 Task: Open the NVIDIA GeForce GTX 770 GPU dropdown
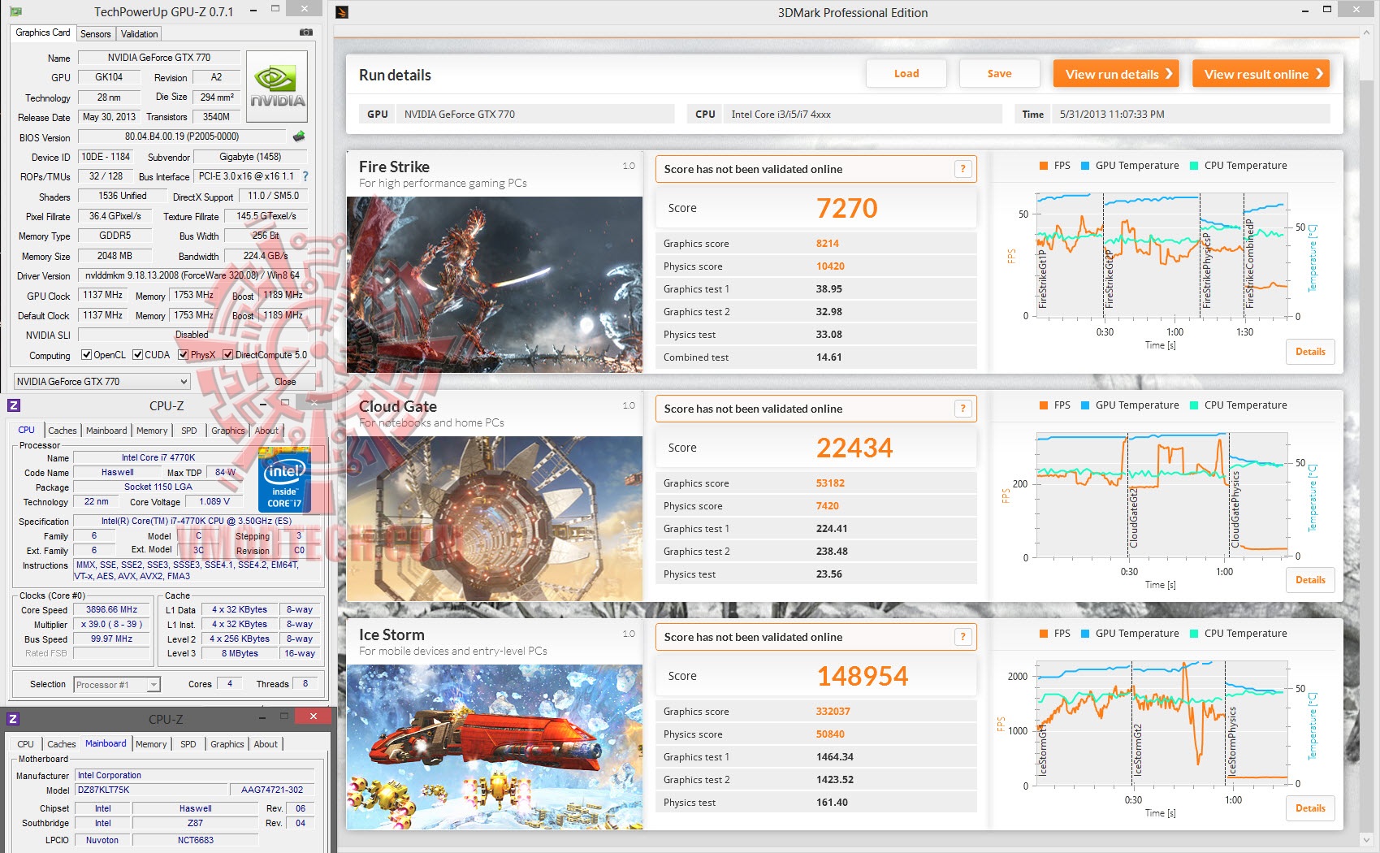click(x=102, y=382)
